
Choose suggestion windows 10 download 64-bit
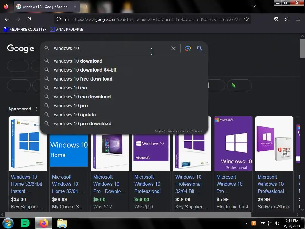pyautogui.click(x=124, y=70)
